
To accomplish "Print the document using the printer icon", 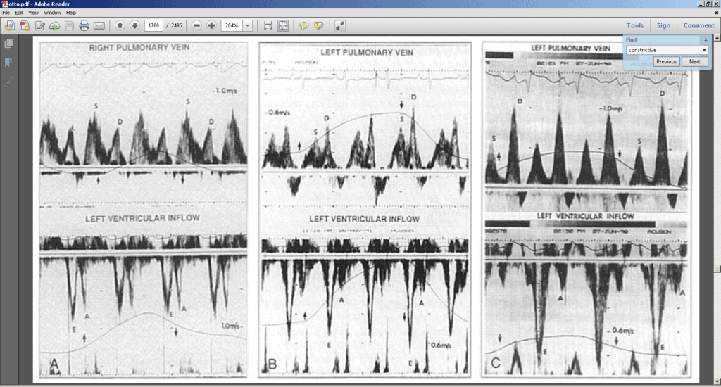I will click(x=84, y=26).
